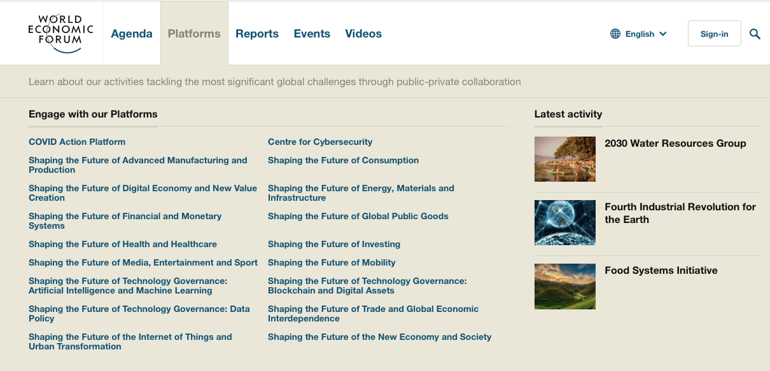The image size is (770, 371).
Task: Open the Agenda menu
Action: pyautogui.click(x=132, y=34)
